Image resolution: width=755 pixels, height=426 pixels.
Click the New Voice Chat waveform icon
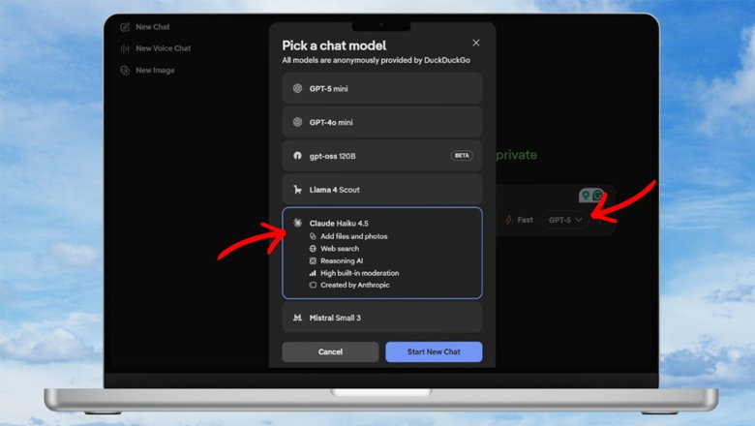(x=125, y=48)
